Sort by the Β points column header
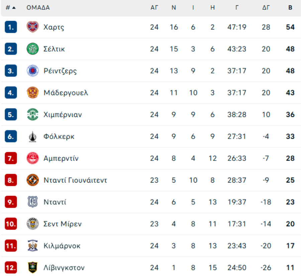Screen dimensions: 301x276 (x=290, y=8)
